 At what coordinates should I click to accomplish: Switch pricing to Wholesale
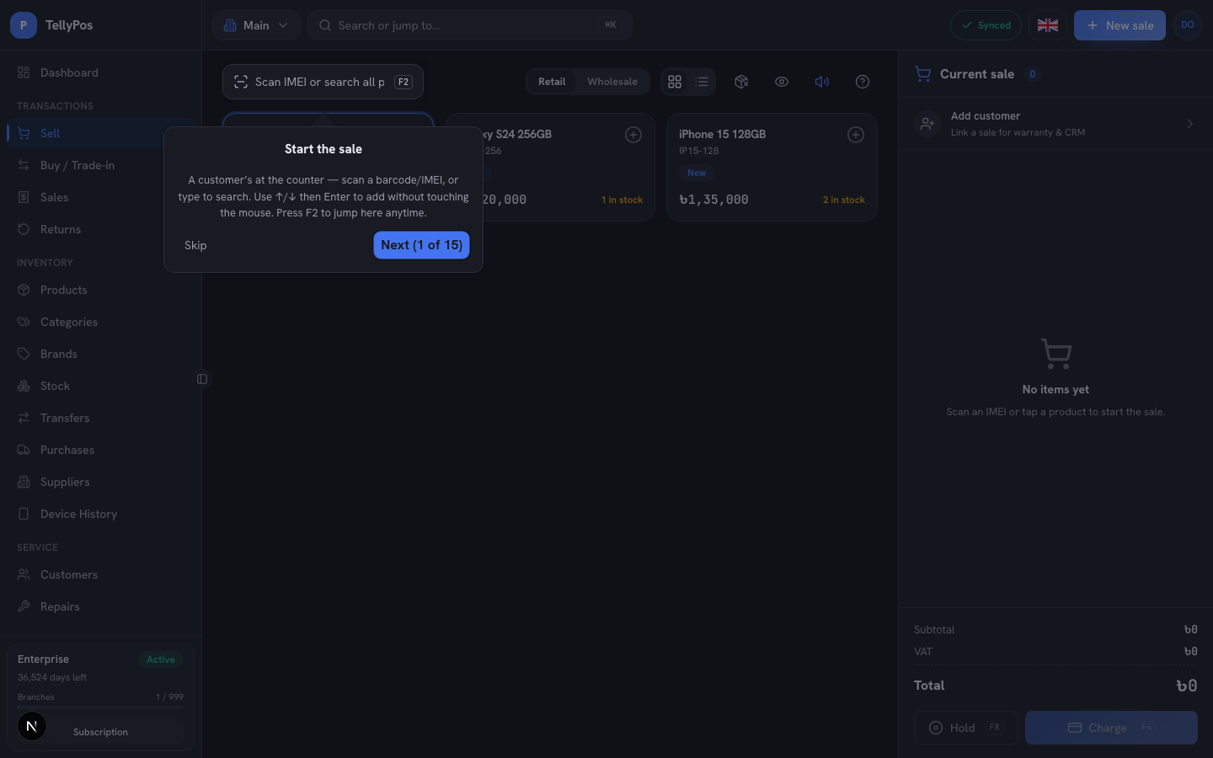(612, 82)
